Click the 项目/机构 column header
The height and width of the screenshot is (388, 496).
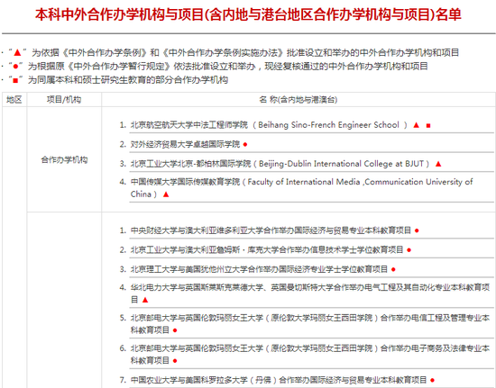[64, 100]
